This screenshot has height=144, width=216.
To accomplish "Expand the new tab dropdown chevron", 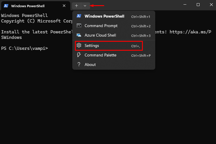I will click(x=85, y=6).
